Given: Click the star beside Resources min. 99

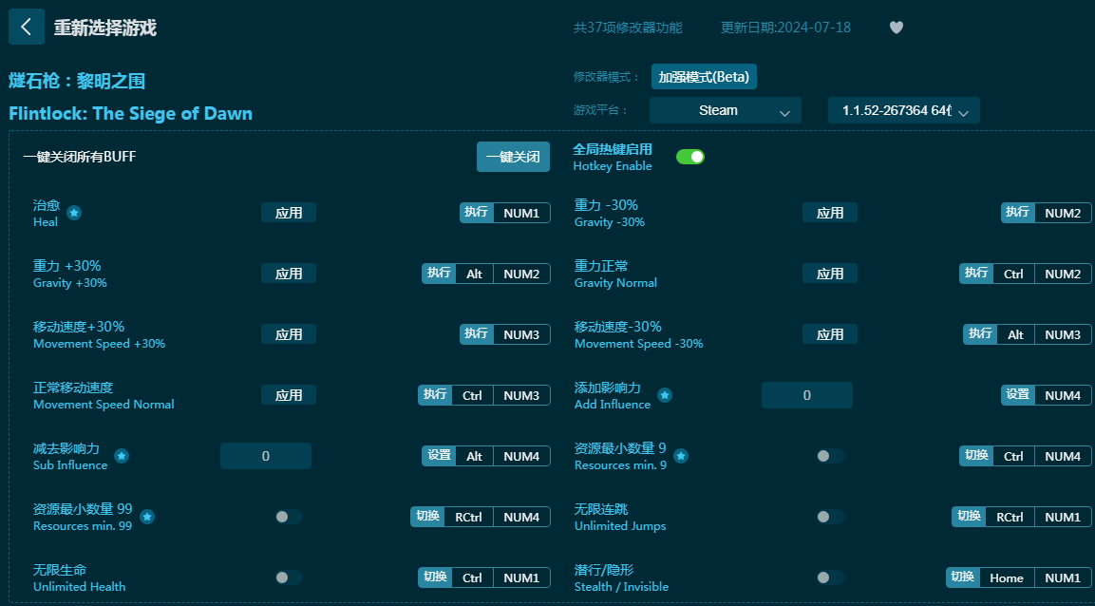Looking at the screenshot, I should 146,517.
